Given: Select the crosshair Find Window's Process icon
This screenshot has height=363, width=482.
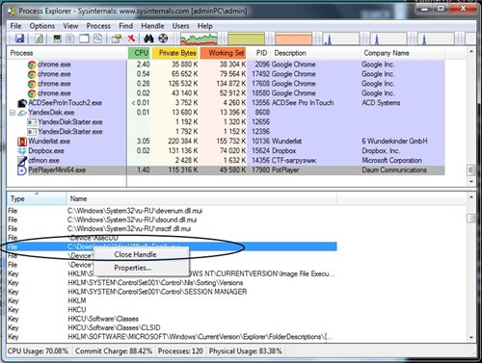Looking at the screenshot, I should point(163,39).
